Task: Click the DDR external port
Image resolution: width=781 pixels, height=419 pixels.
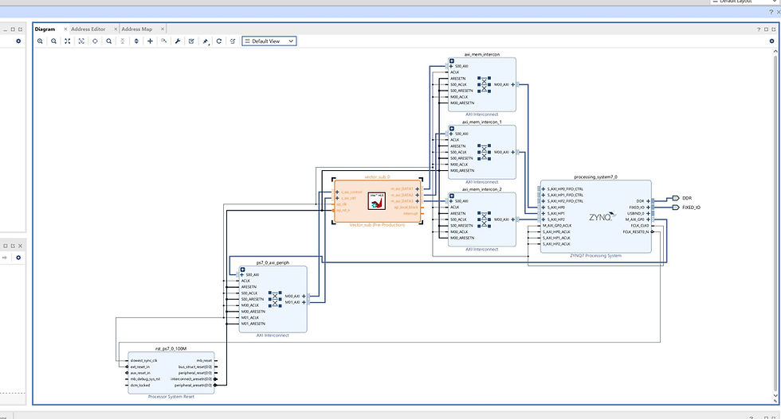Action: (x=676, y=198)
